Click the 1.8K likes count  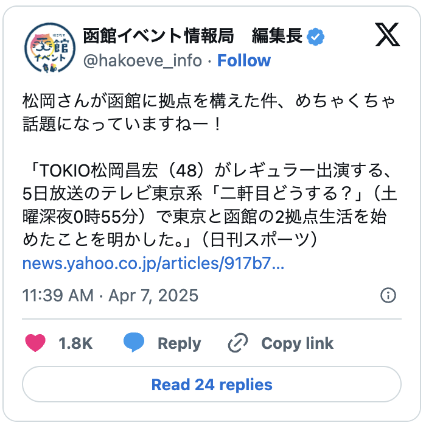(x=75, y=343)
